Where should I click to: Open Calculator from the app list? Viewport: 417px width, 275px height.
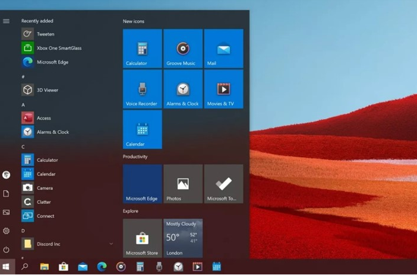67,160
